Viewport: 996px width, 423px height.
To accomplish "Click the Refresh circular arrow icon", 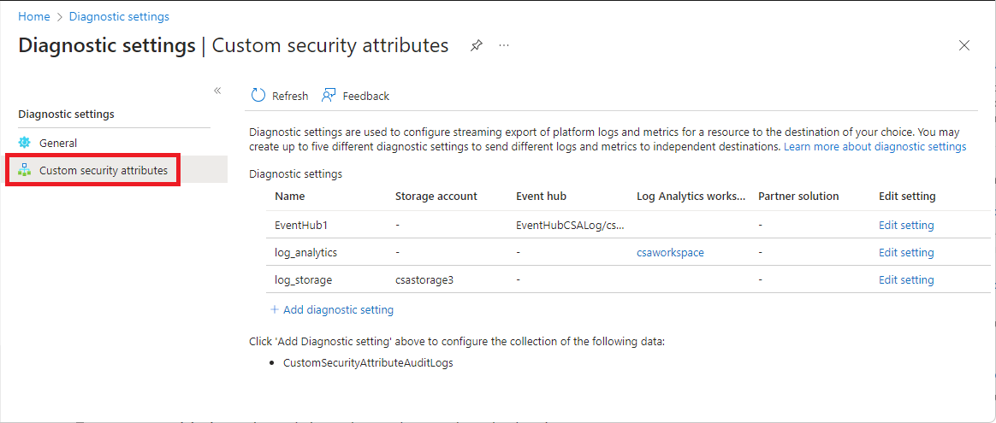I will click(258, 96).
